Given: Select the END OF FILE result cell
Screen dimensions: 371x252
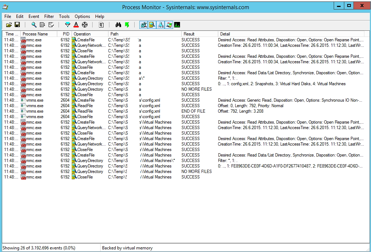Looking at the screenshot, I should click(193, 111).
